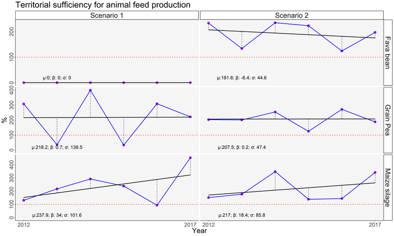The image size is (394, 236).
Task: Click the 2017 data point in Maize silage Scenario 1
Action: [x=190, y=158]
